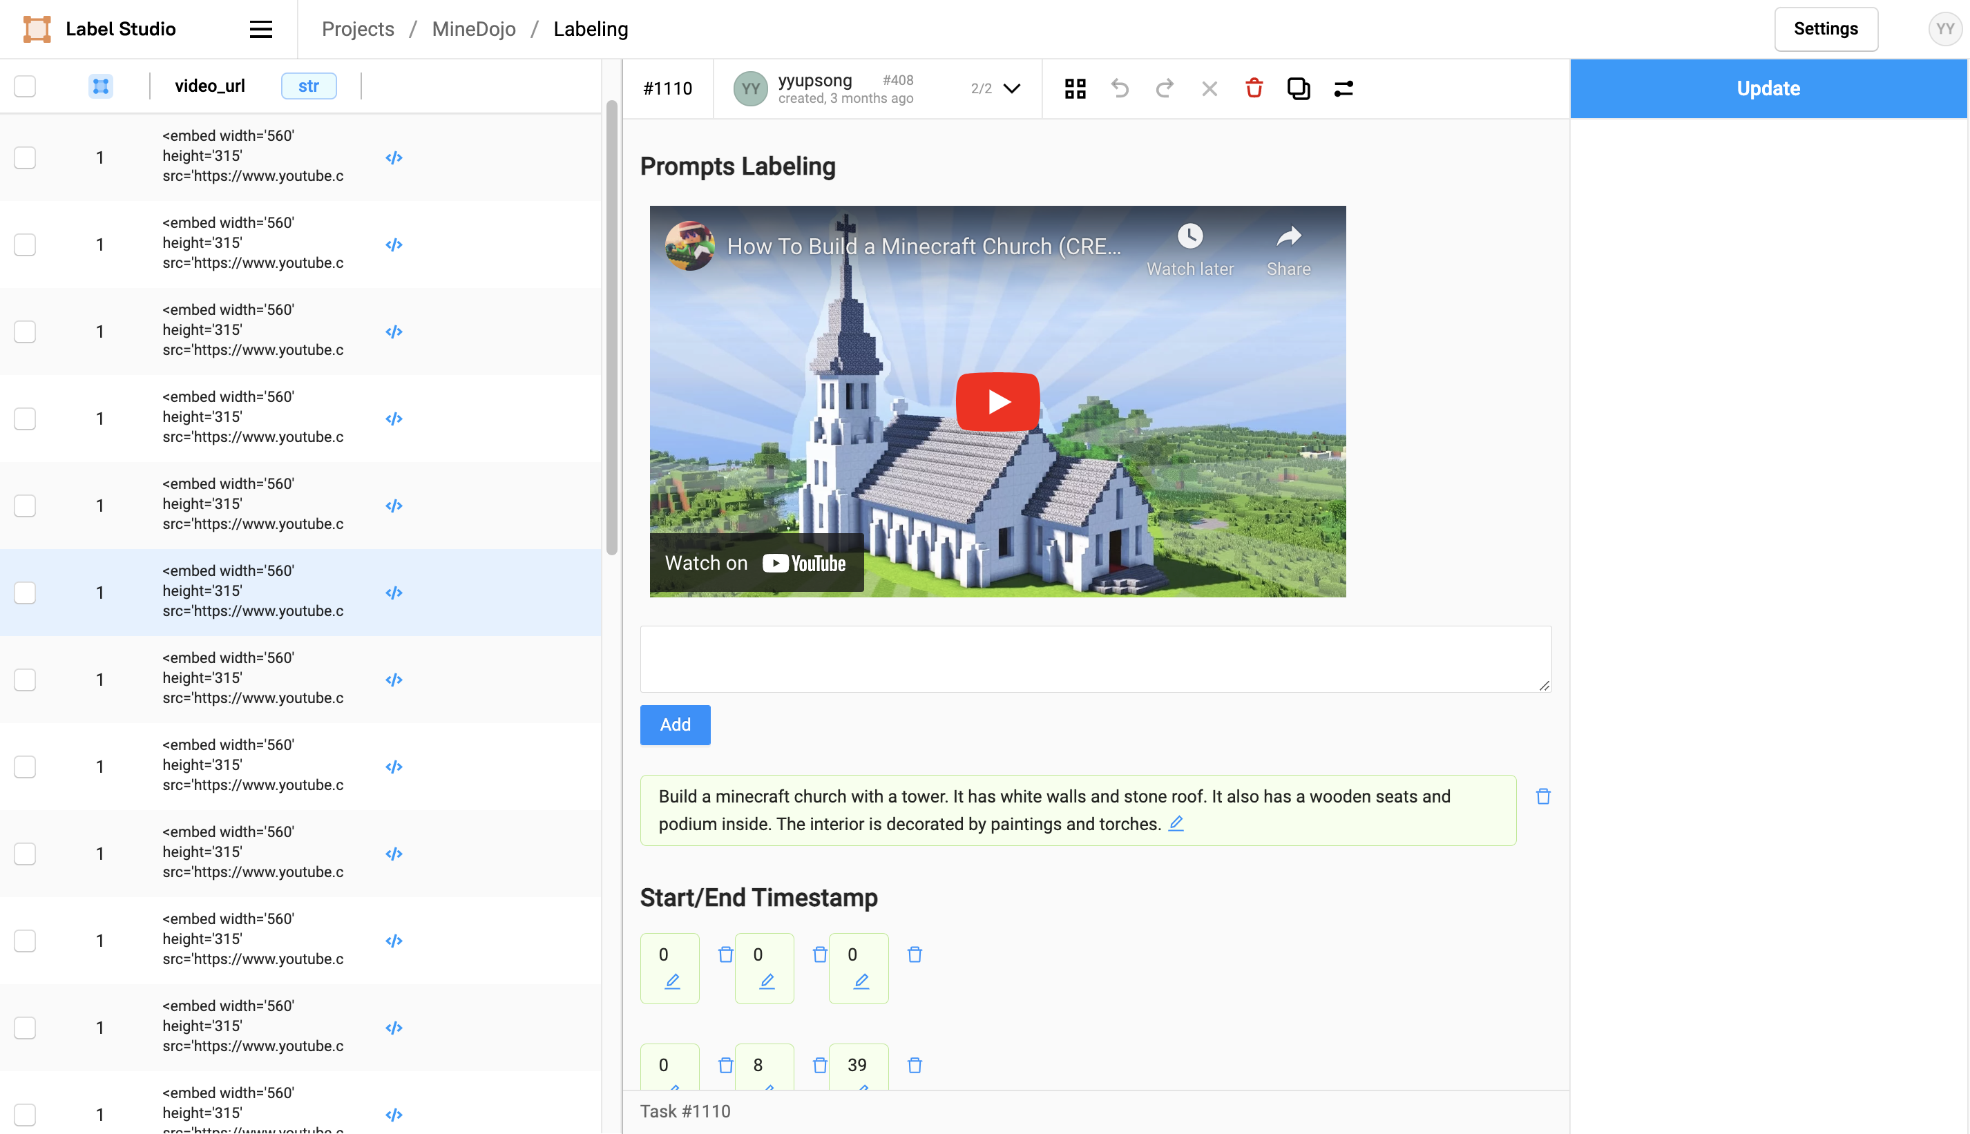Click the str type tag

pos(309,86)
